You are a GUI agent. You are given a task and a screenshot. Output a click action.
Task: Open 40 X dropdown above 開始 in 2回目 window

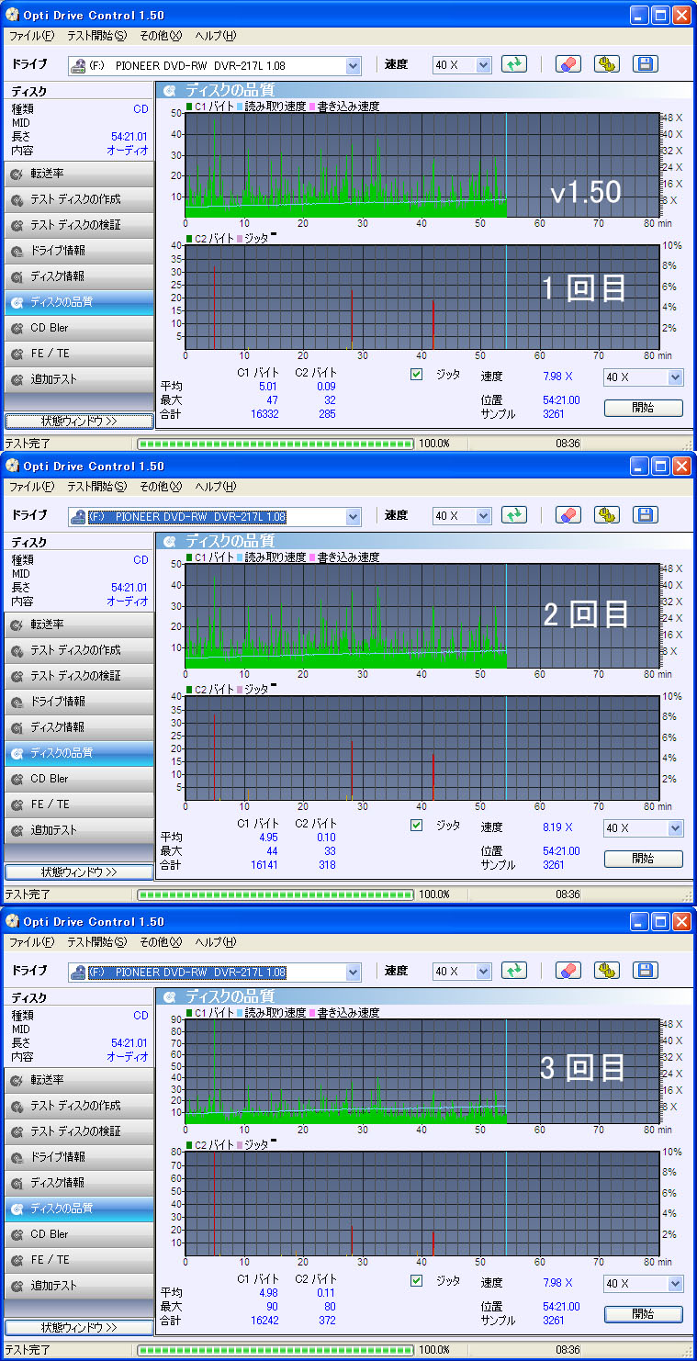click(x=675, y=828)
